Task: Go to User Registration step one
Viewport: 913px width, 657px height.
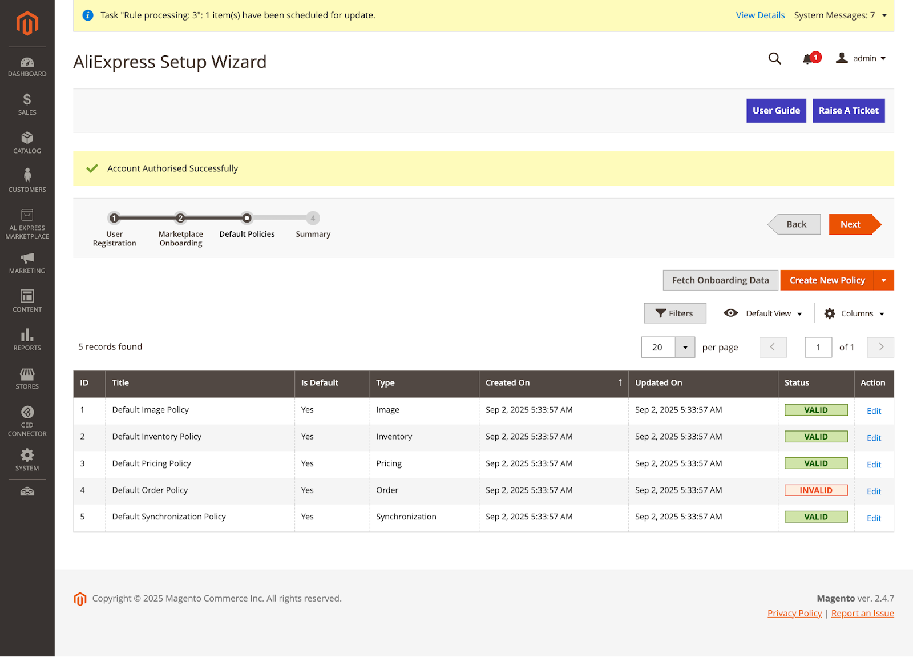Action: (x=114, y=218)
